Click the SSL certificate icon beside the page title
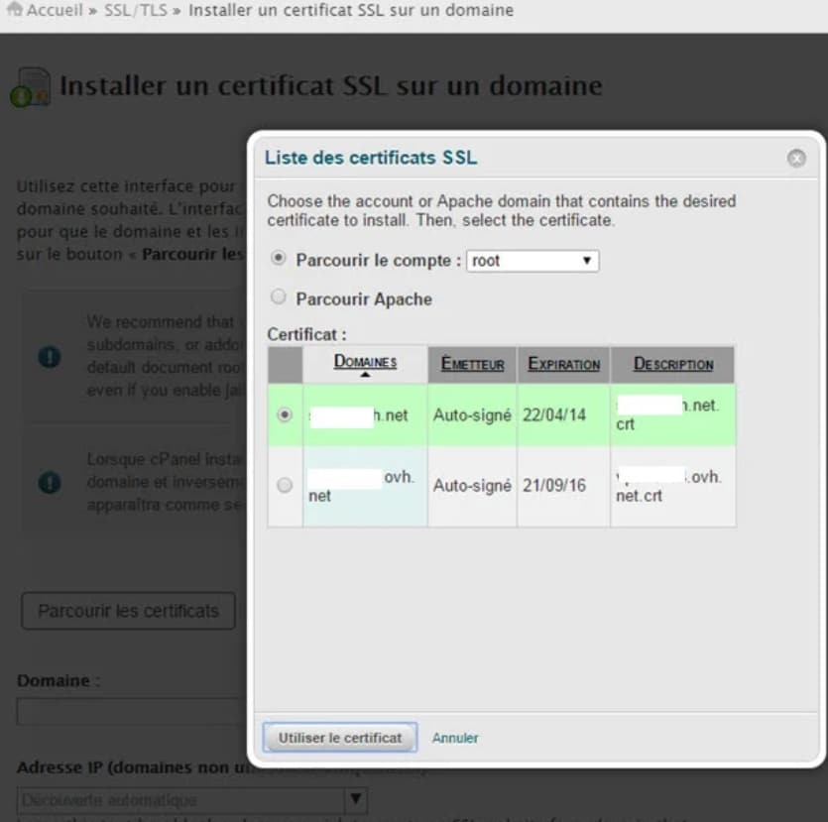 pos(30,87)
